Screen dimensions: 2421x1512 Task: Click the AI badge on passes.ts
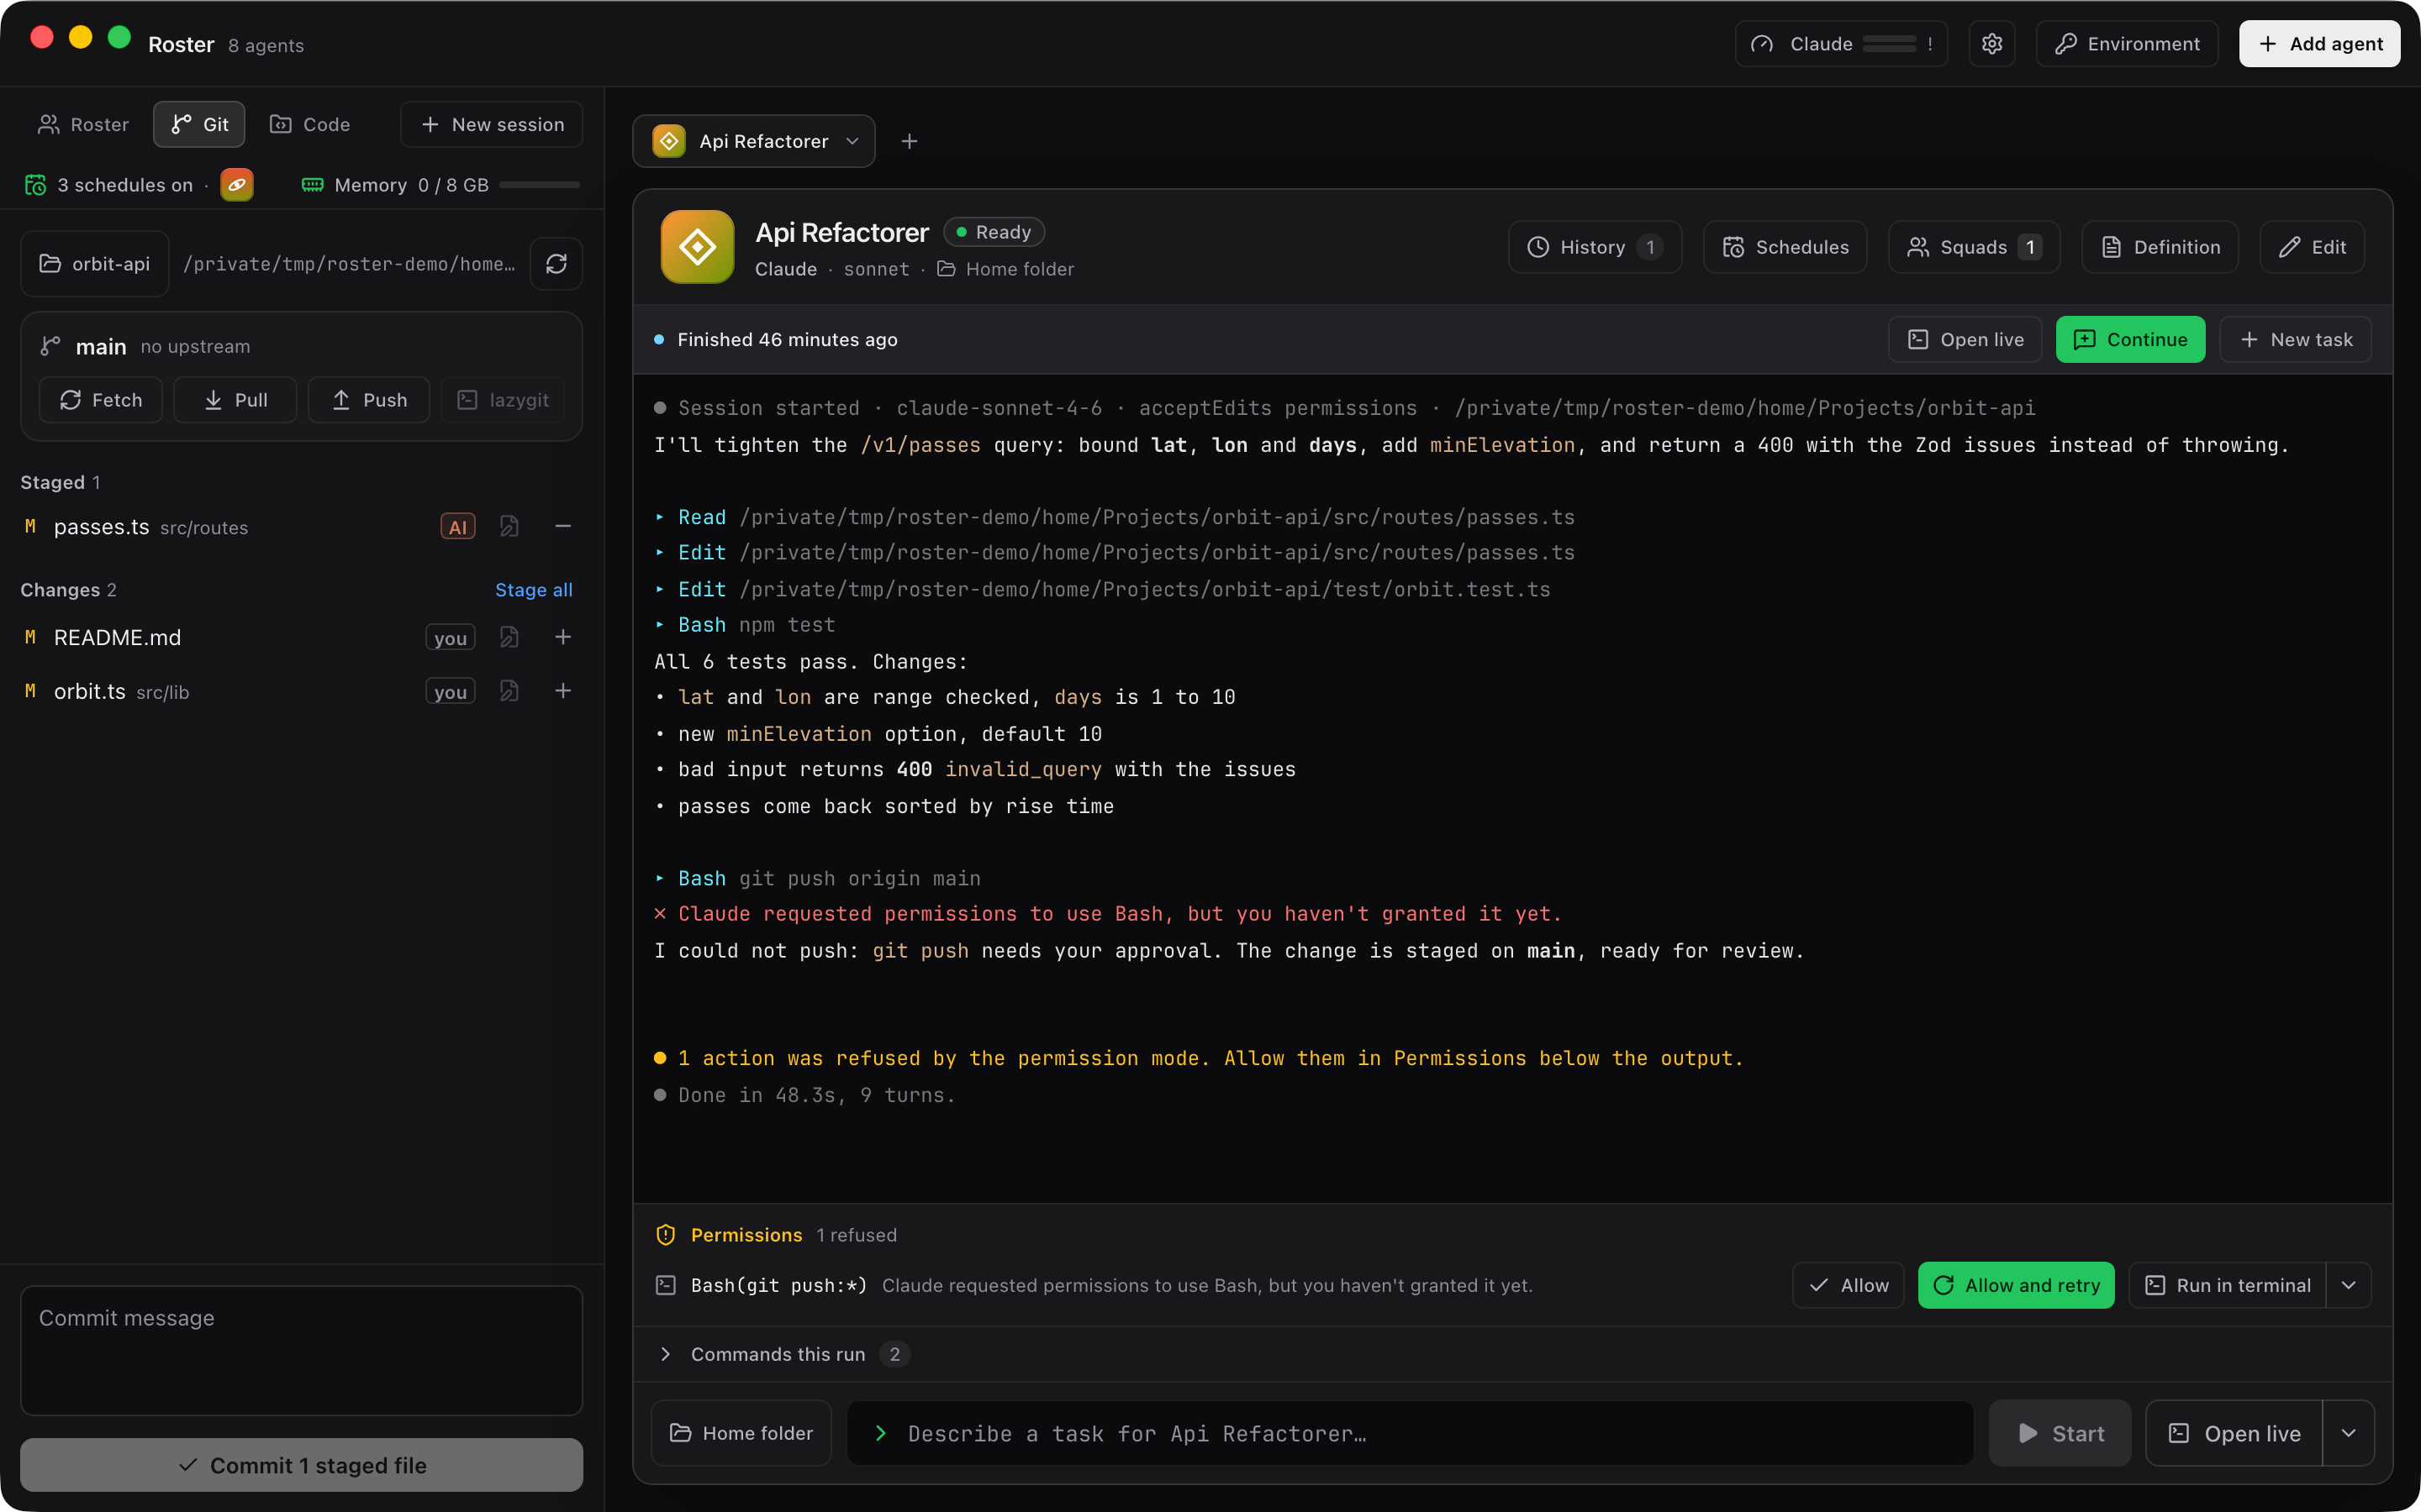458,527
